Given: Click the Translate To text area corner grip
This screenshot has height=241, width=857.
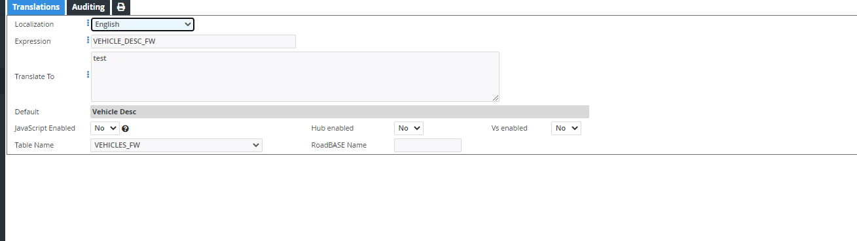Looking at the screenshot, I should 496,97.
